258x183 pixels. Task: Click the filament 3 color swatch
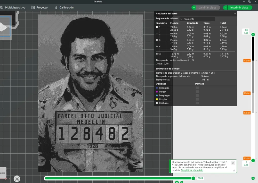(157, 40)
